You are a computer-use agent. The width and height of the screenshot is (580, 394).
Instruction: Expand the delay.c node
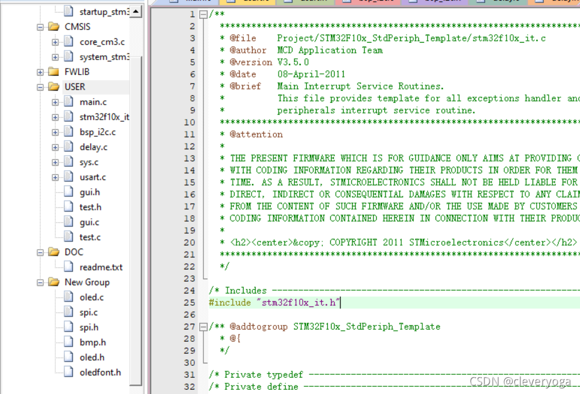coord(55,147)
